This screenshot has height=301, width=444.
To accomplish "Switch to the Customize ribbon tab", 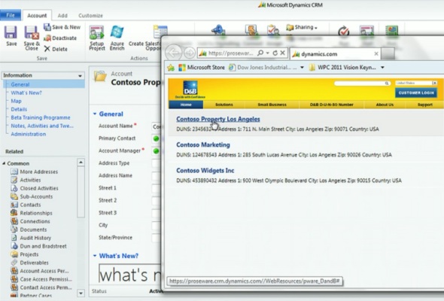I will coord(90,16).
